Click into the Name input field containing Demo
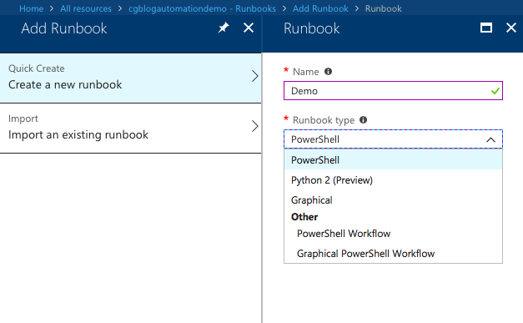The width and height of the screenshot is (523, 323). pos(393,91)
